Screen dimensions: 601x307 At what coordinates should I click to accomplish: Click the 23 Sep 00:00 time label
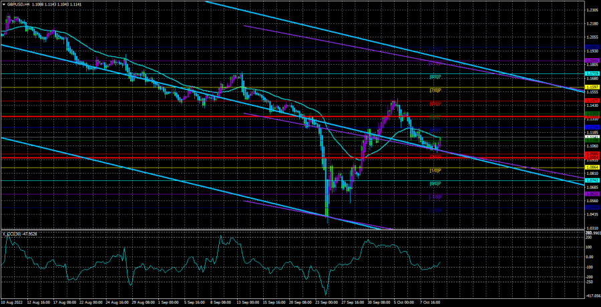[327, 302]
